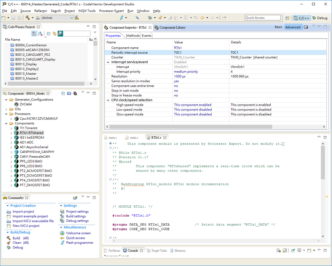332x266 pixels.
Task: Open the (Active) build configuration dropdown
Action: click(72, 18)
